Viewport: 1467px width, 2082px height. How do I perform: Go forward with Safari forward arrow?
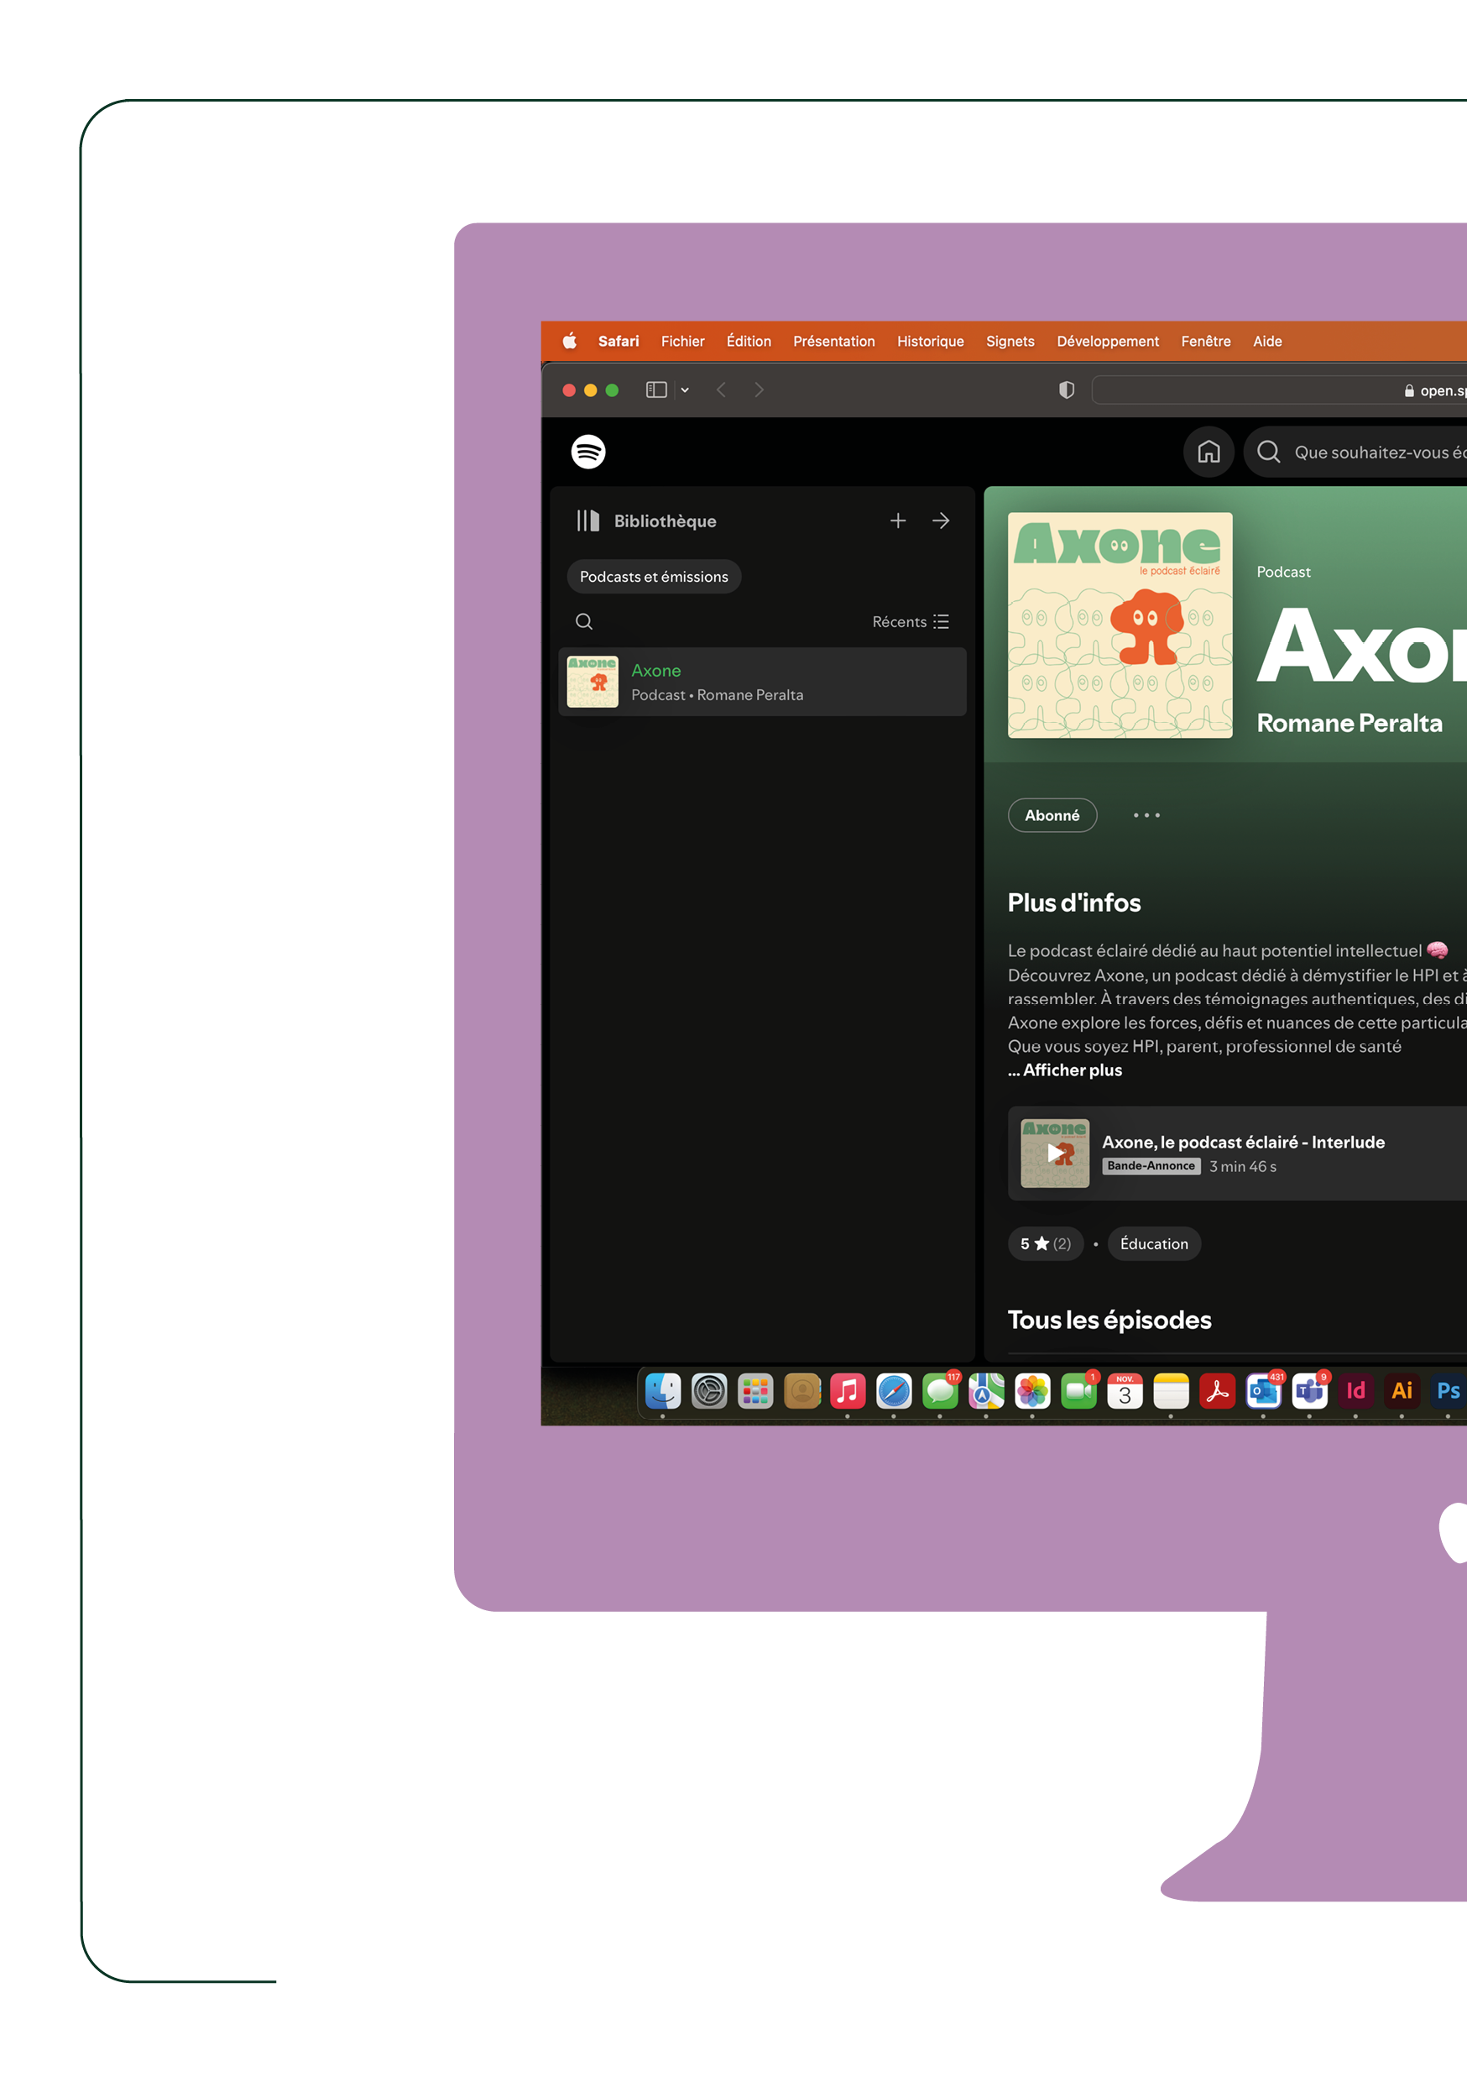click(x=759, y=390)
